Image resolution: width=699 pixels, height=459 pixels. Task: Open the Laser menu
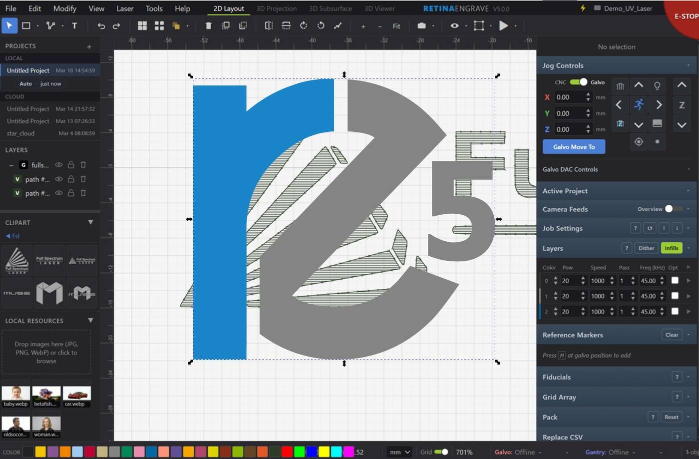pos(125,8)
